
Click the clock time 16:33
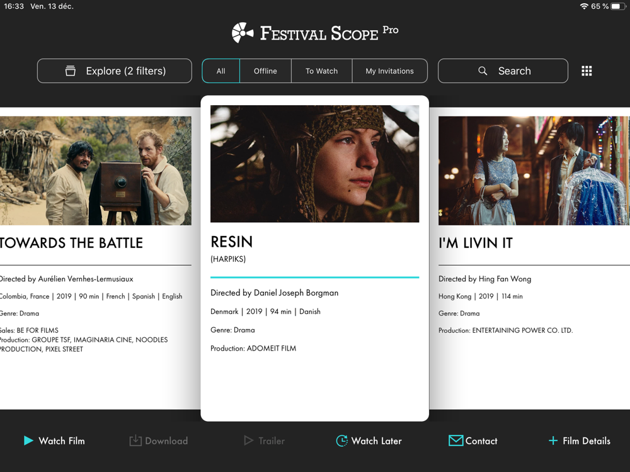(x=14, y=6)
